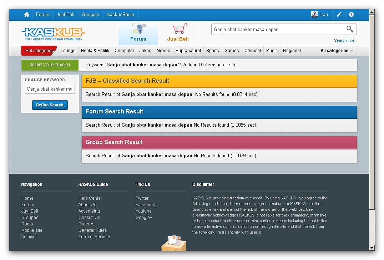Open General Rules link
The height and width of the screenshot is (260, 384).
[92, 230]
